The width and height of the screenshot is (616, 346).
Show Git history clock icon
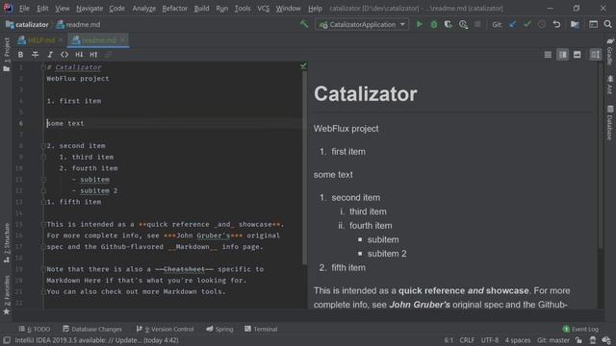tap(542, 24)
